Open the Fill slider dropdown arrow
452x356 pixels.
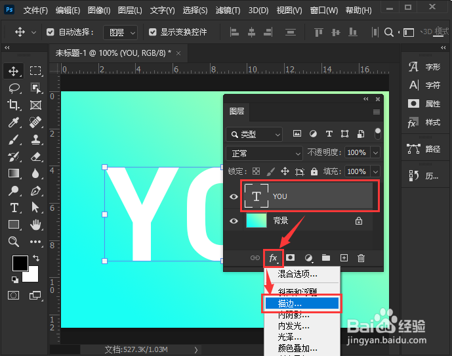(375, 171)
